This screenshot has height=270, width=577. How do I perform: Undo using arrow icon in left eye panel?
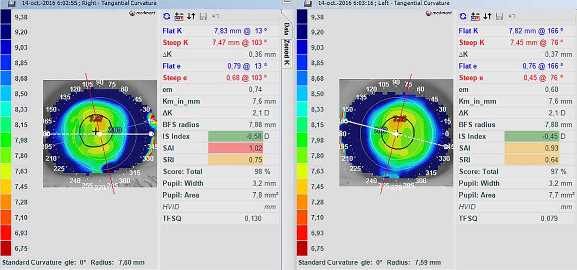click(512, 16)
